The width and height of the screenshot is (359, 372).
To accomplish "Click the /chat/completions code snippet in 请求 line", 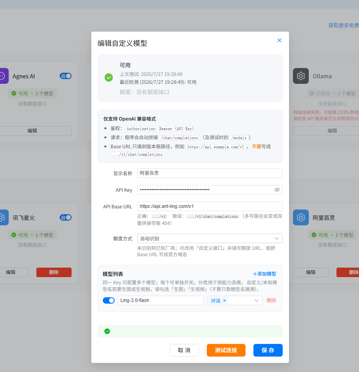I will click(179, 138).
